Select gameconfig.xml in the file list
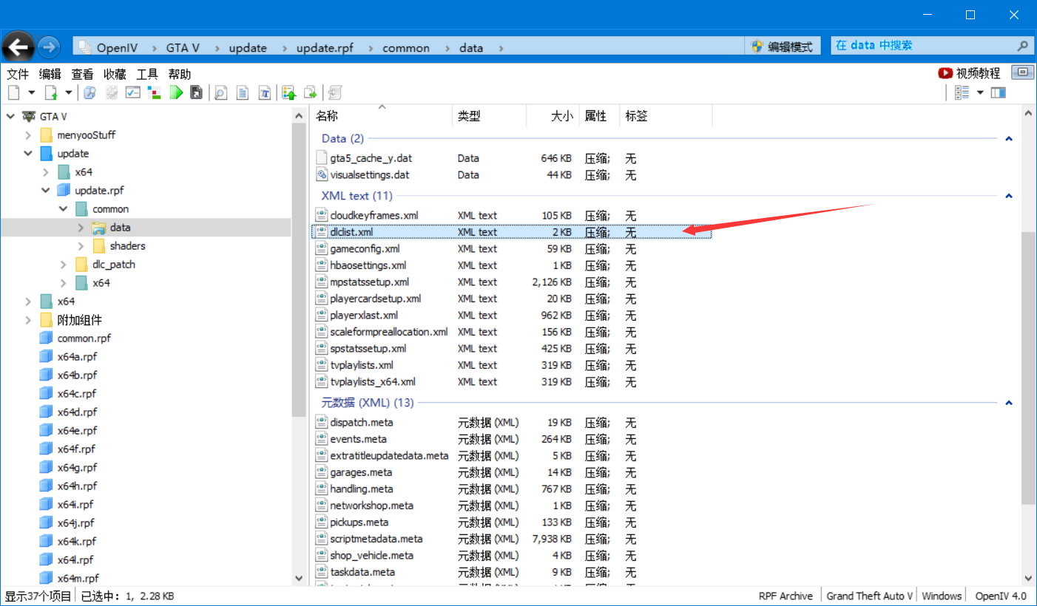Viewport: 1037px width, 606px height. (x=365, y=249)
